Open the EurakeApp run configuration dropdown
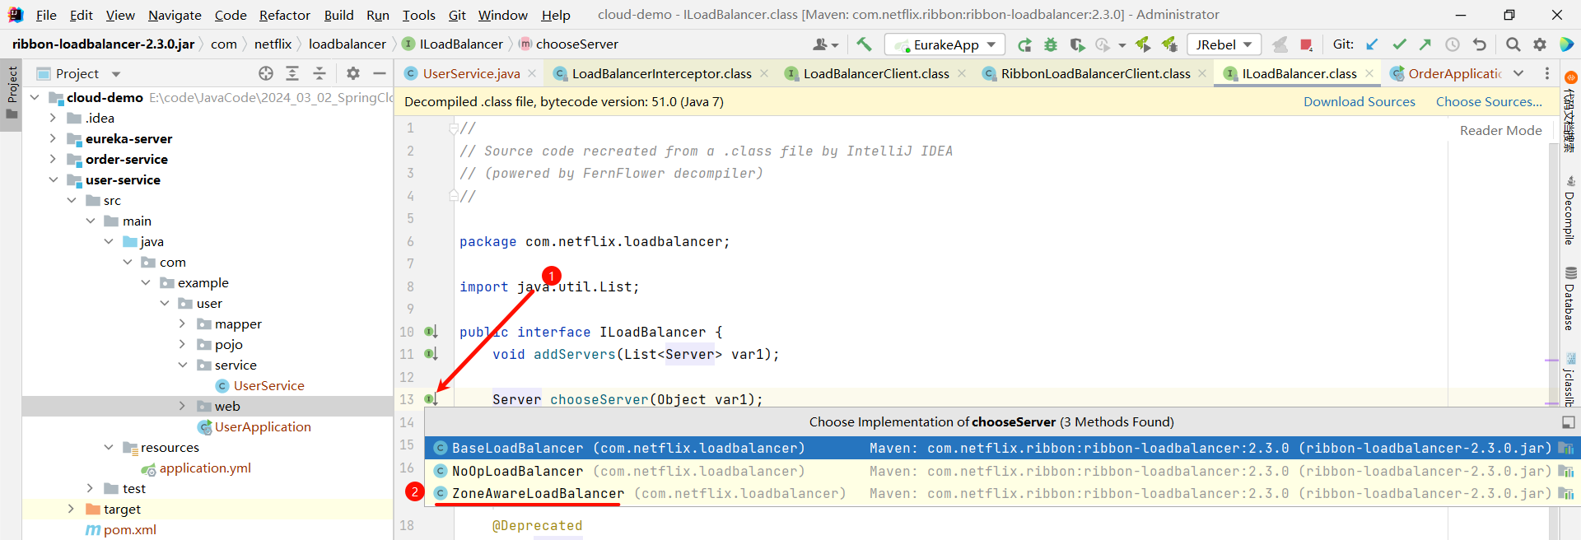The width and height of the screenshot is (1581, 540). [x=945, y=44]
